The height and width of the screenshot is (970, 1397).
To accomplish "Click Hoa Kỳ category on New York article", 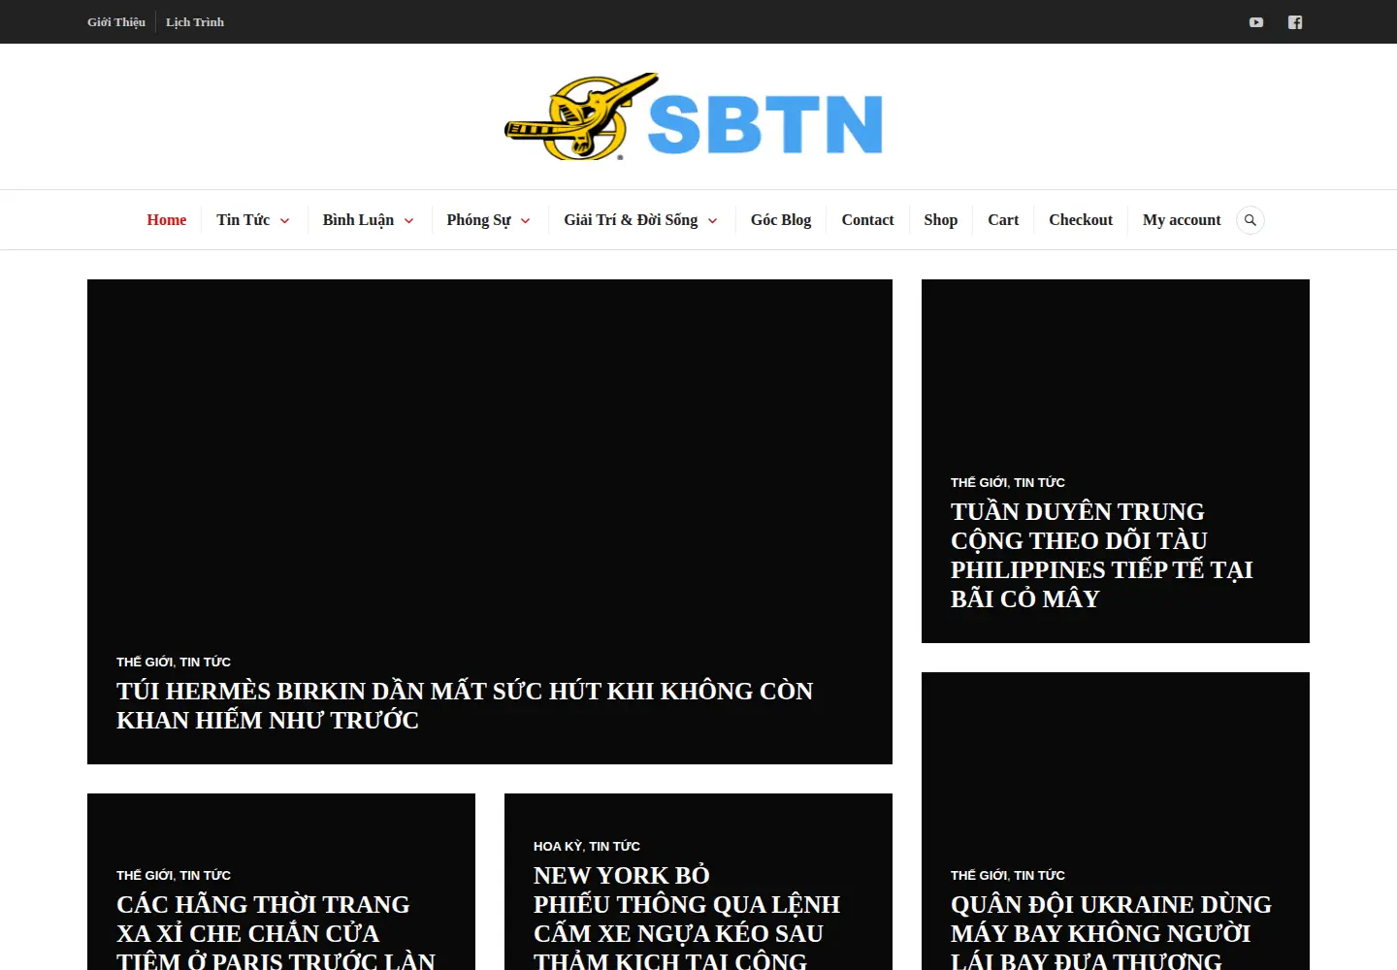I will 558,847.
